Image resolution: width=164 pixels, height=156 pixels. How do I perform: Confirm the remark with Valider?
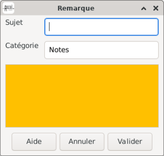pos(130,142)
